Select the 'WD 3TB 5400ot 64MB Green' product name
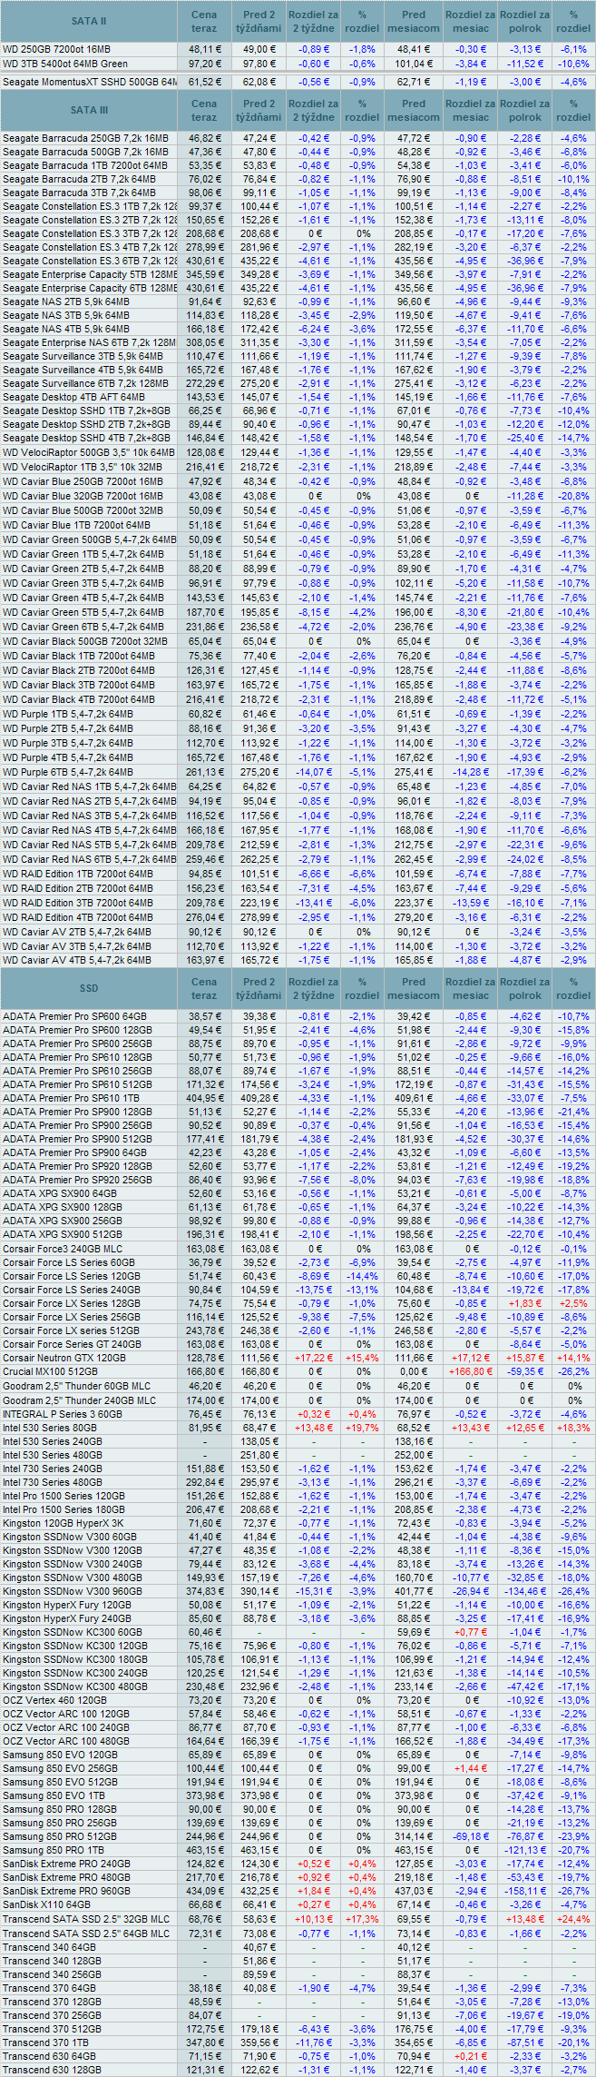The image size is (596, 2077). (x=65, y=64)
